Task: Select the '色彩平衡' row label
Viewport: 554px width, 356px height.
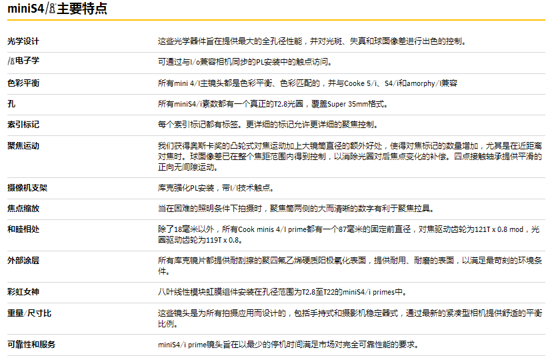Action: [23, 83]
